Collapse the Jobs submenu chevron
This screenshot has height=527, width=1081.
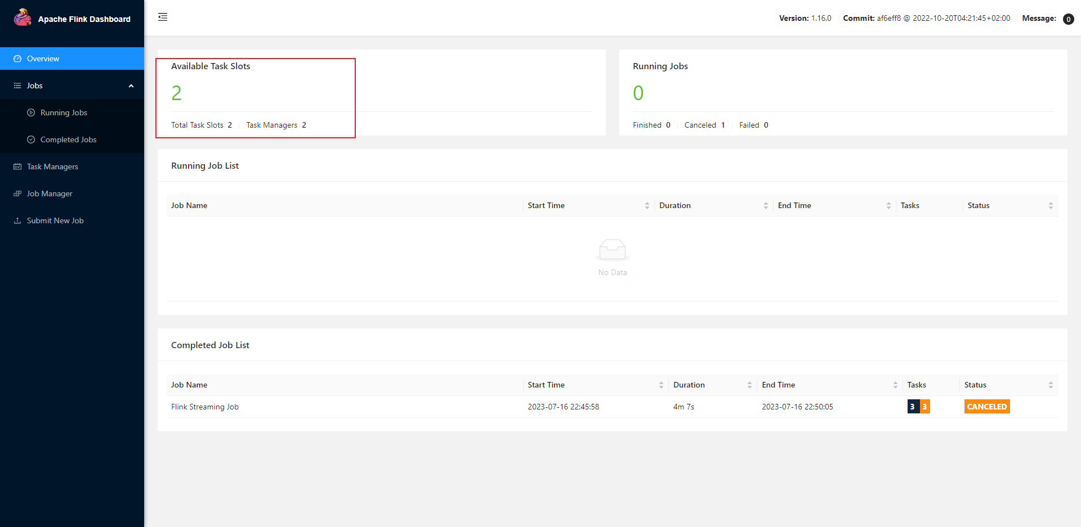pyautogui.click(x=131, y=86)
